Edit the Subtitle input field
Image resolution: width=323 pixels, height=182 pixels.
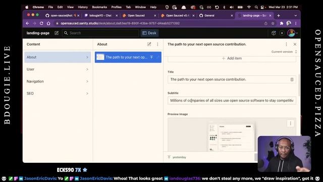[232, 101]
